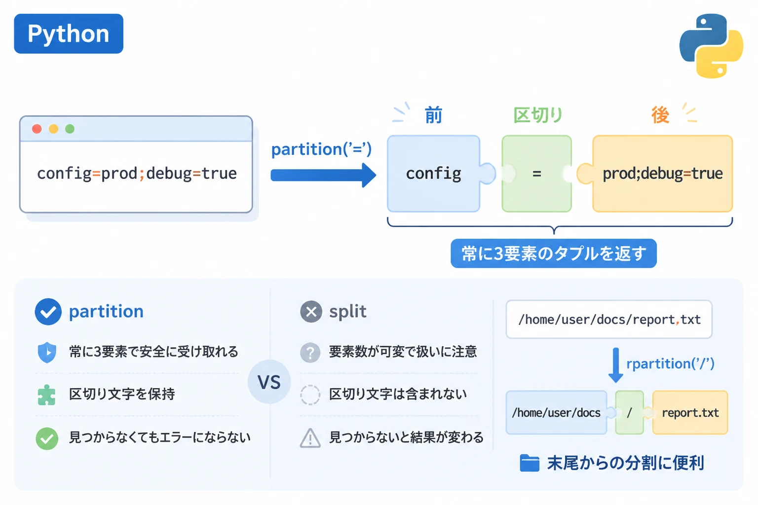Click the warning triangle icon

tap(310, 438)
